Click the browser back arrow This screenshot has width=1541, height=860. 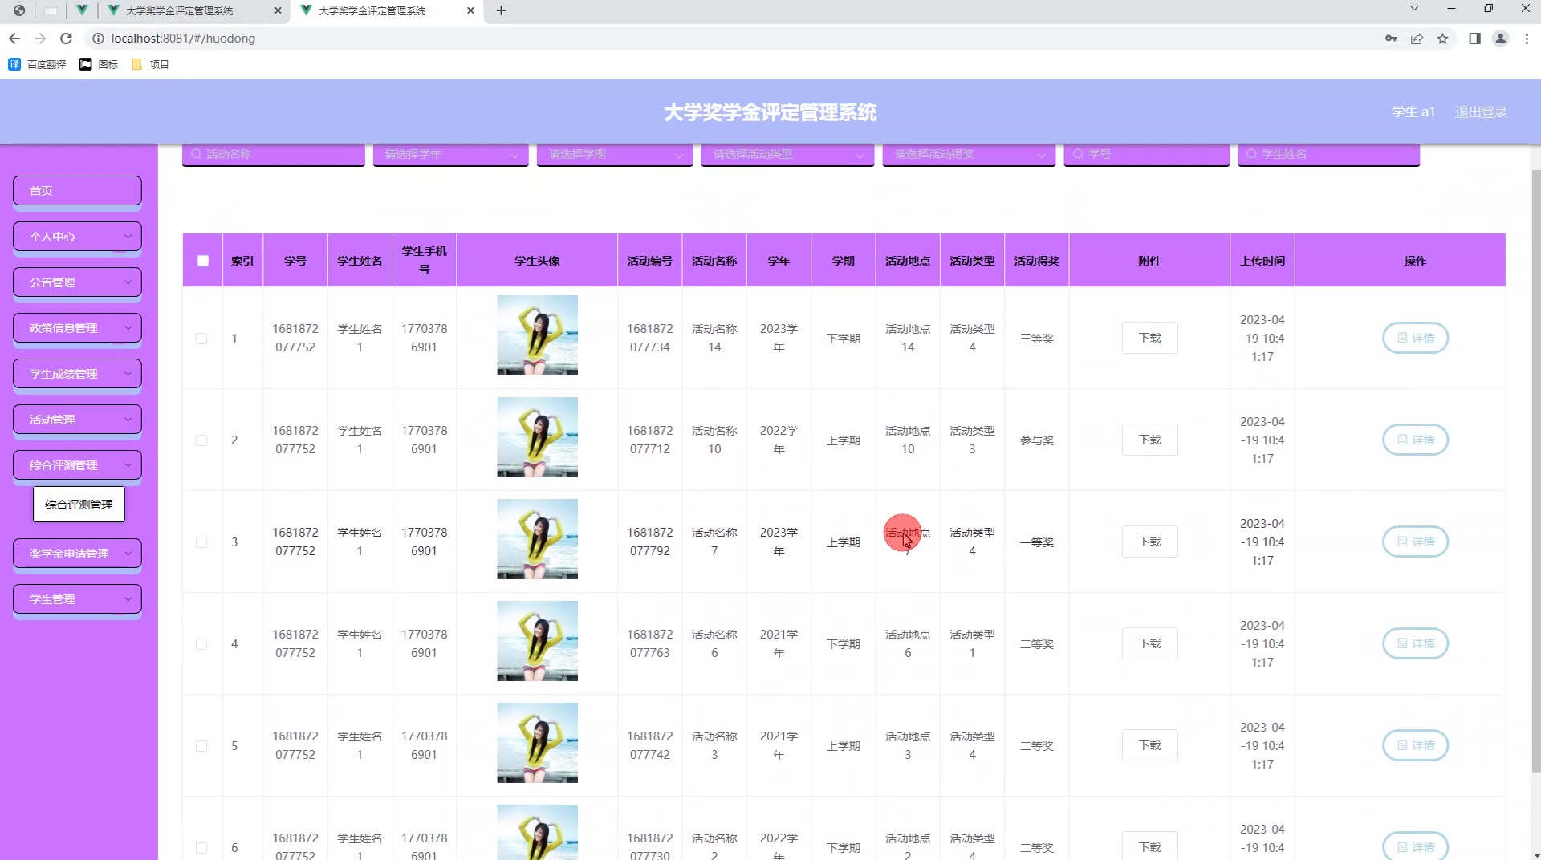tap(14, 39)
